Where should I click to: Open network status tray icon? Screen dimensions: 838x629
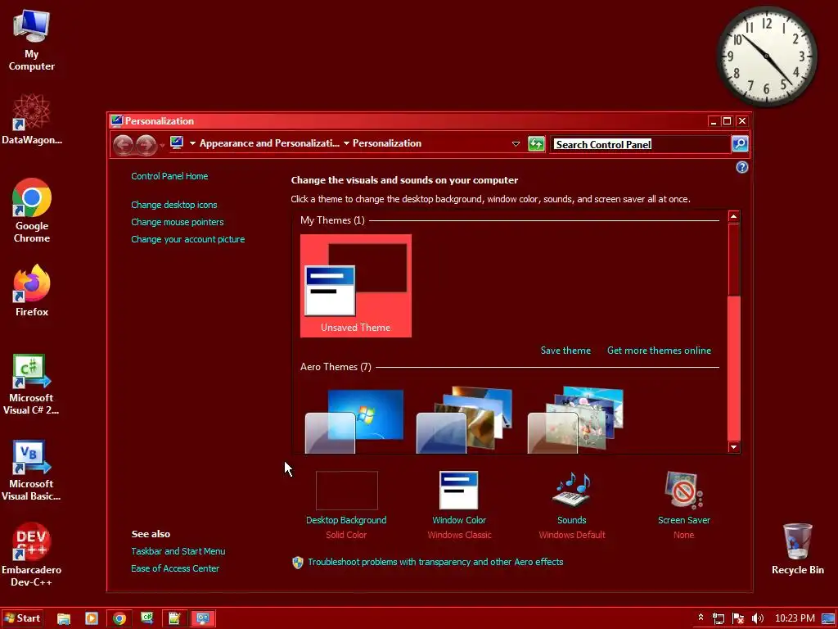point(719,619)
